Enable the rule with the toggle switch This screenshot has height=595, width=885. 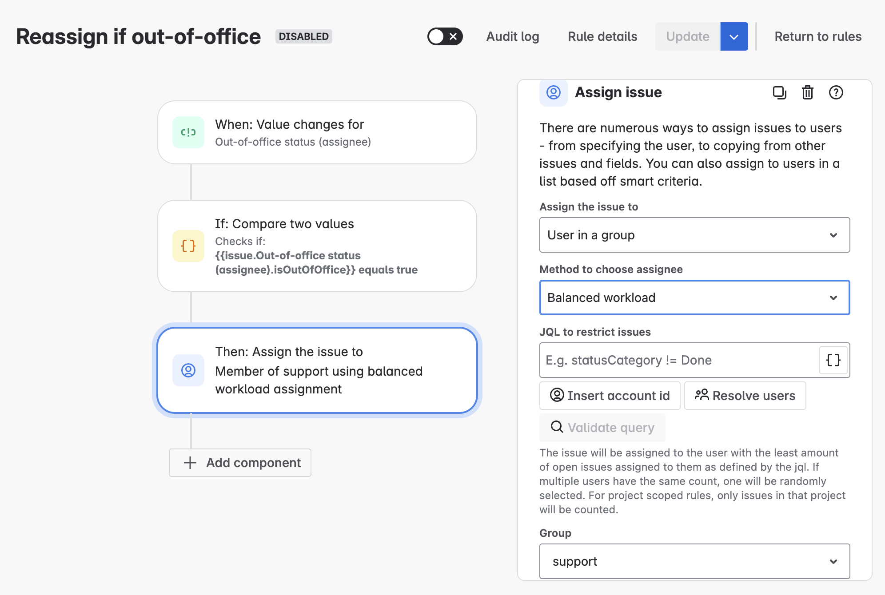point(445,36)
